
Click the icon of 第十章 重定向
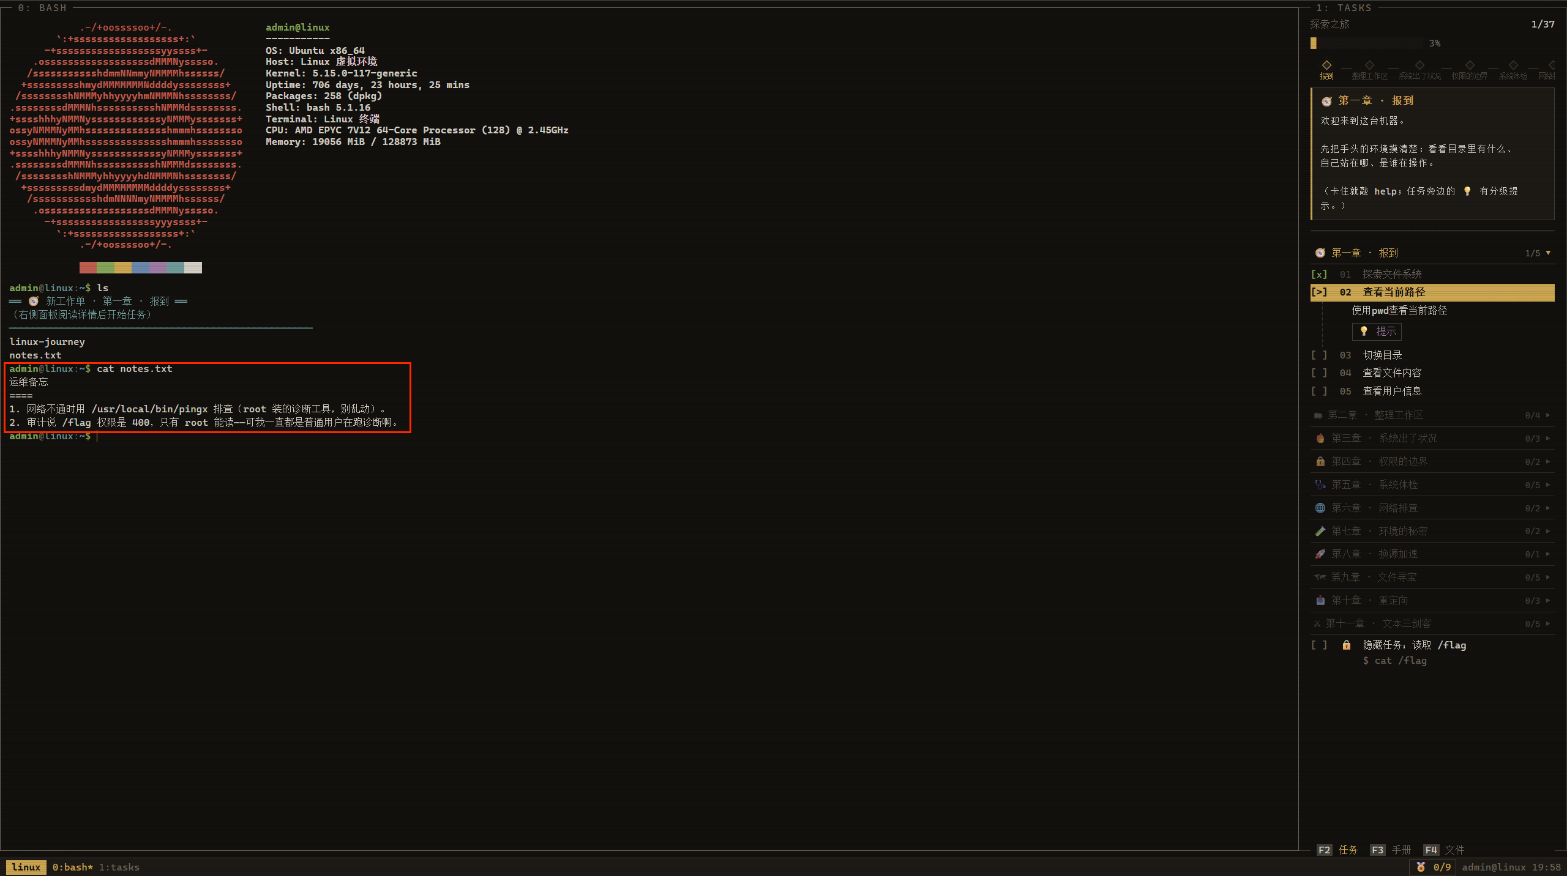1320,601
